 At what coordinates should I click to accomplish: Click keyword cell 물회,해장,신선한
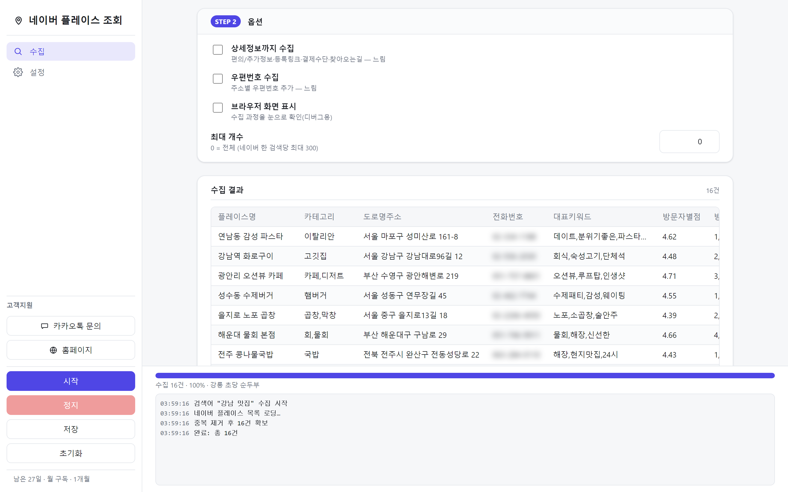[x=581, y=335]
